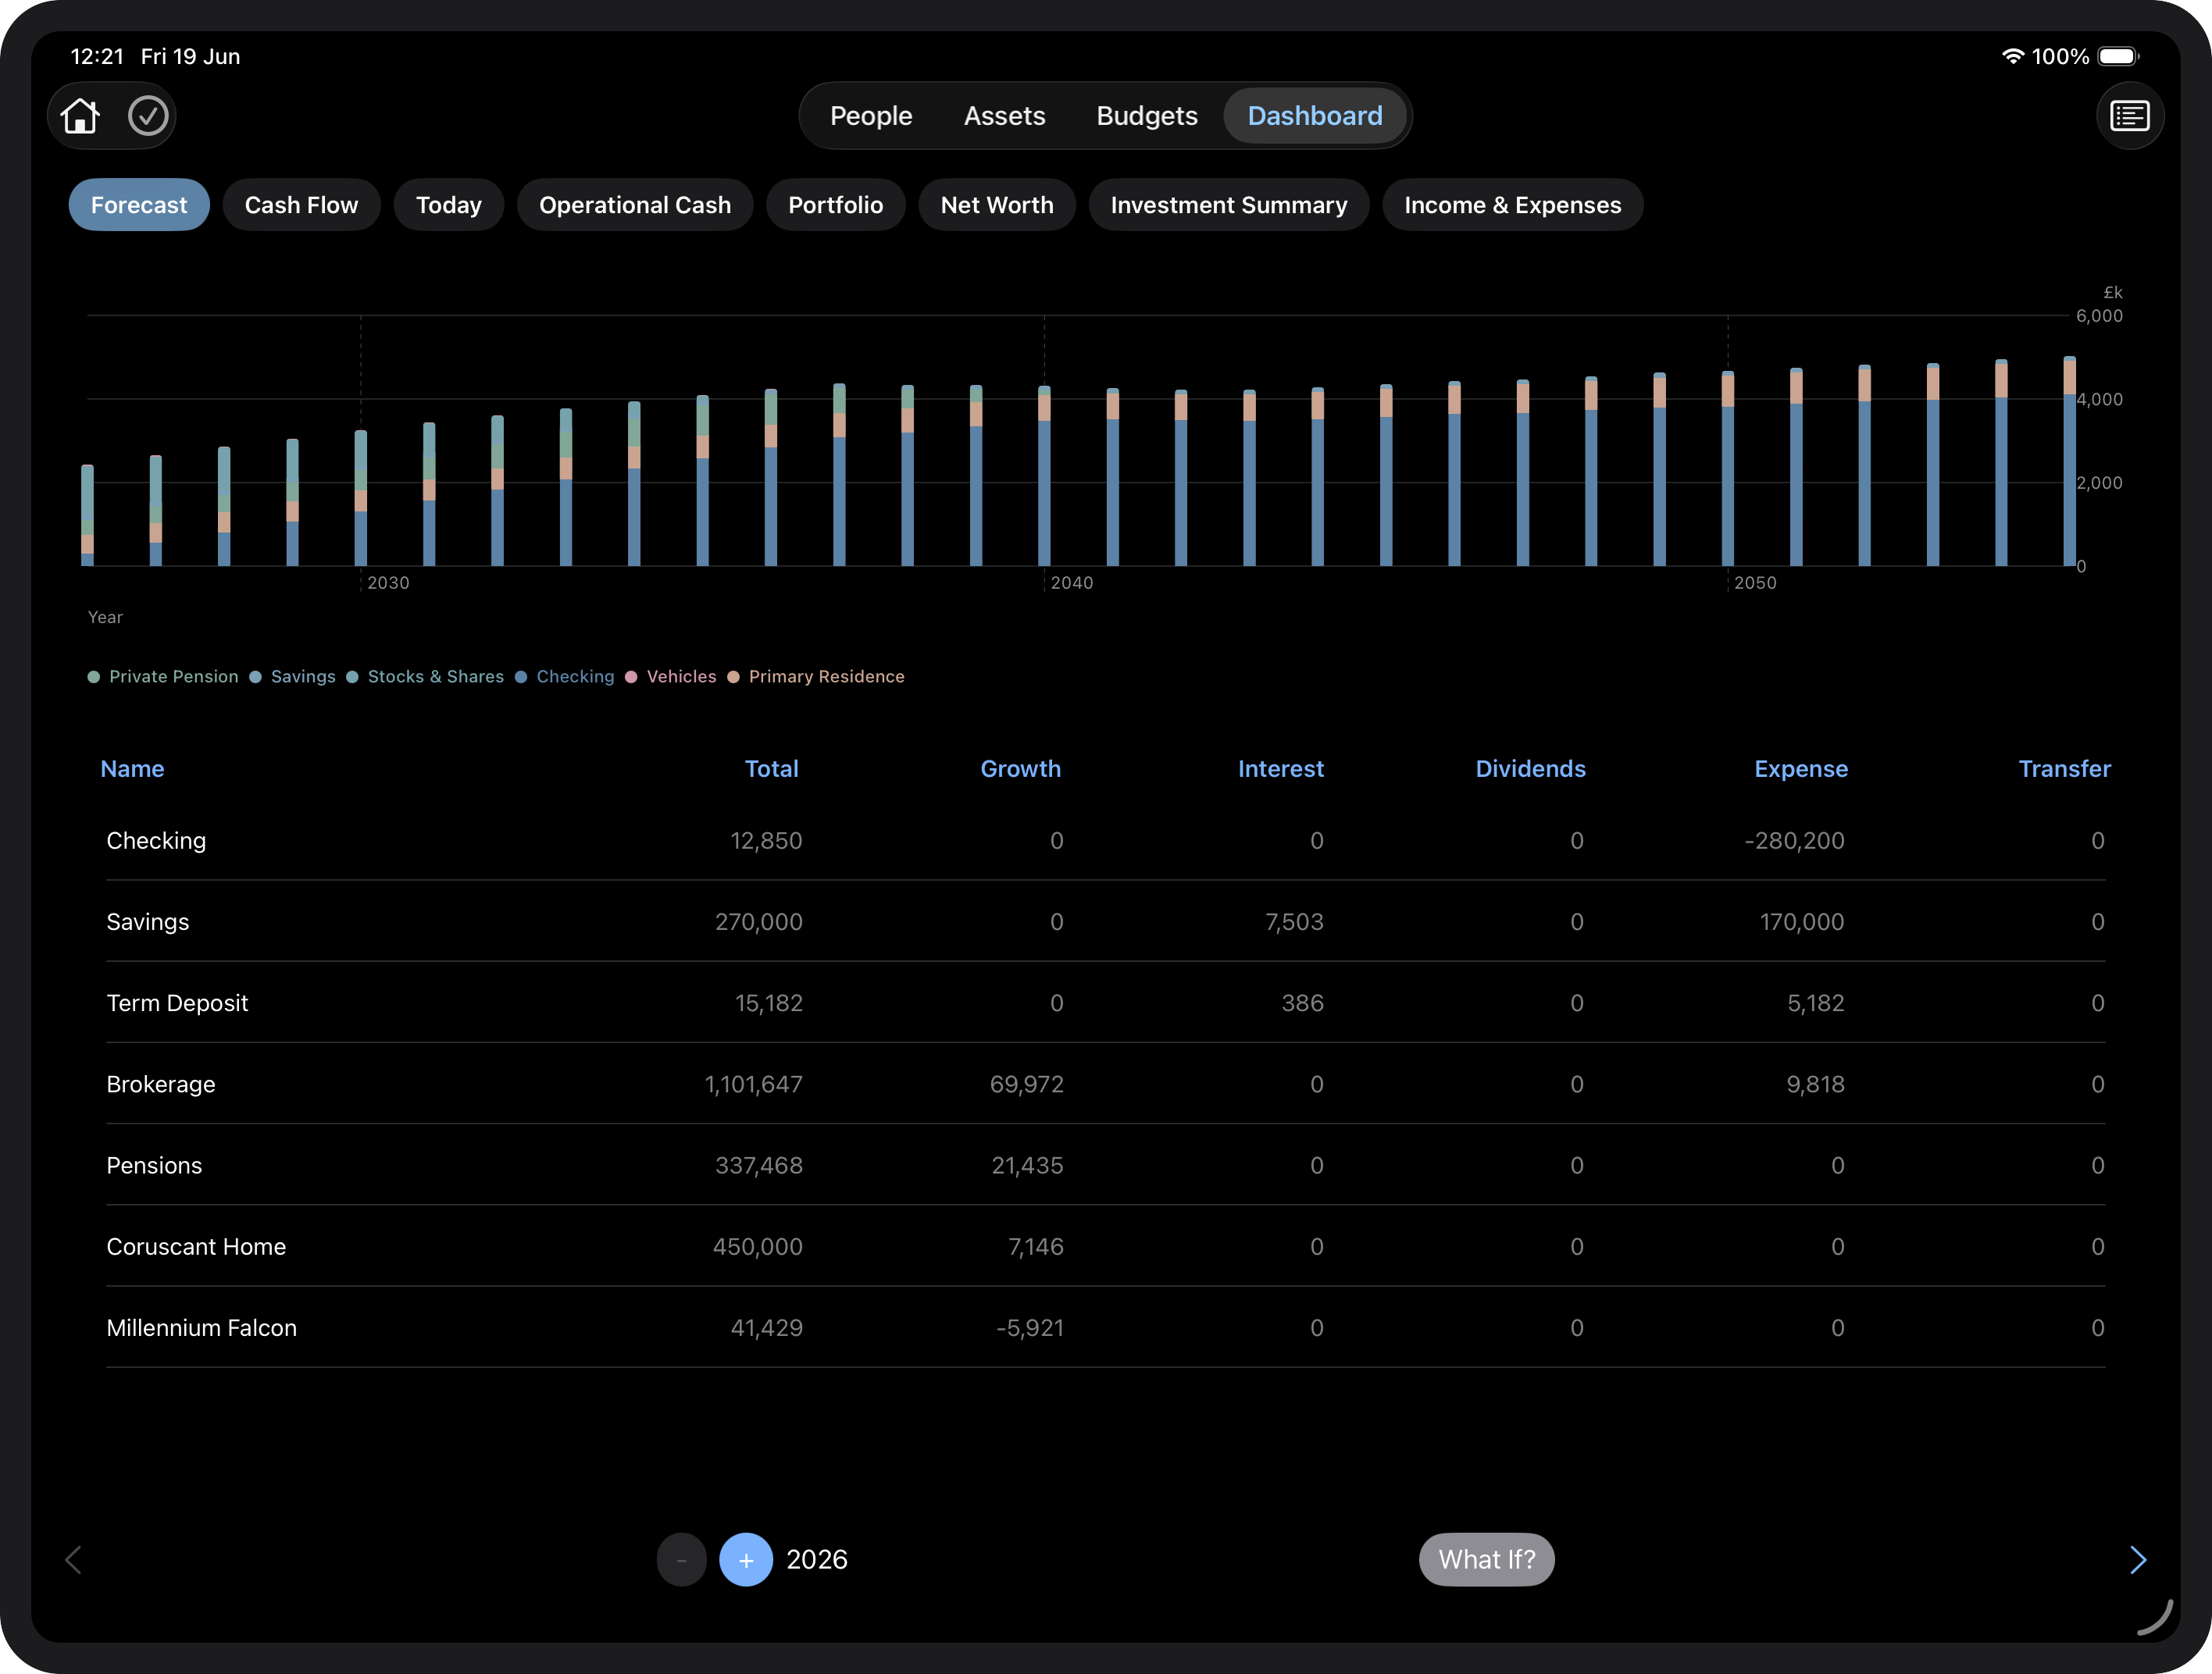Select the Savings row name

click(148, 921)
